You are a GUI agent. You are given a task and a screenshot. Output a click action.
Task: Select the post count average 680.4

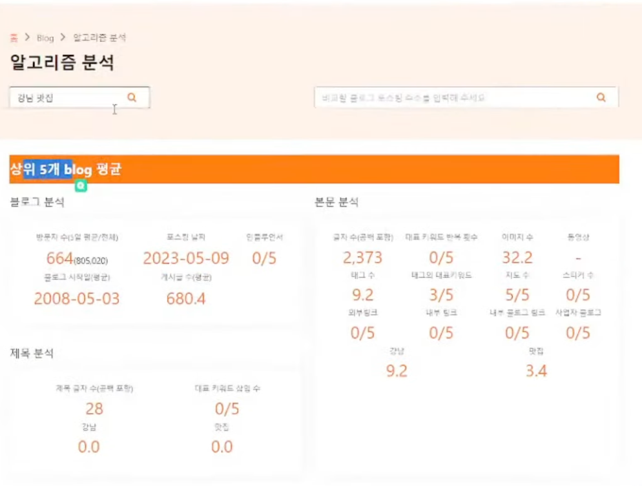(185, 298)
